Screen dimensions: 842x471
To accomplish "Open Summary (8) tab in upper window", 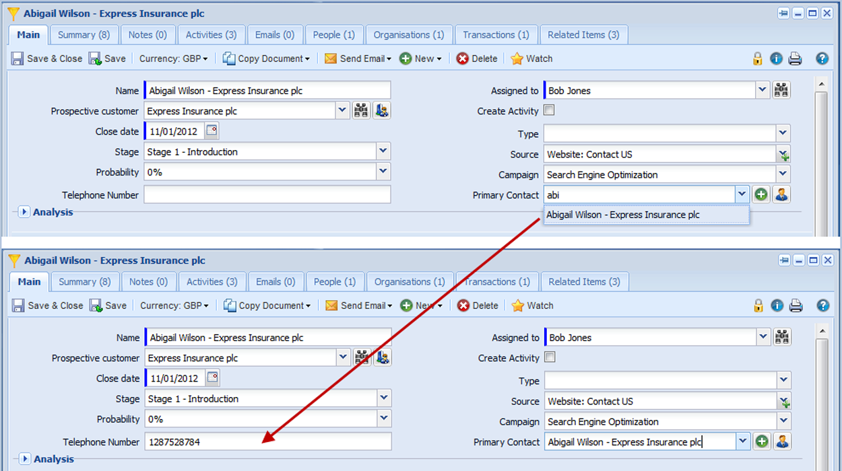I will tap(85, 35).
